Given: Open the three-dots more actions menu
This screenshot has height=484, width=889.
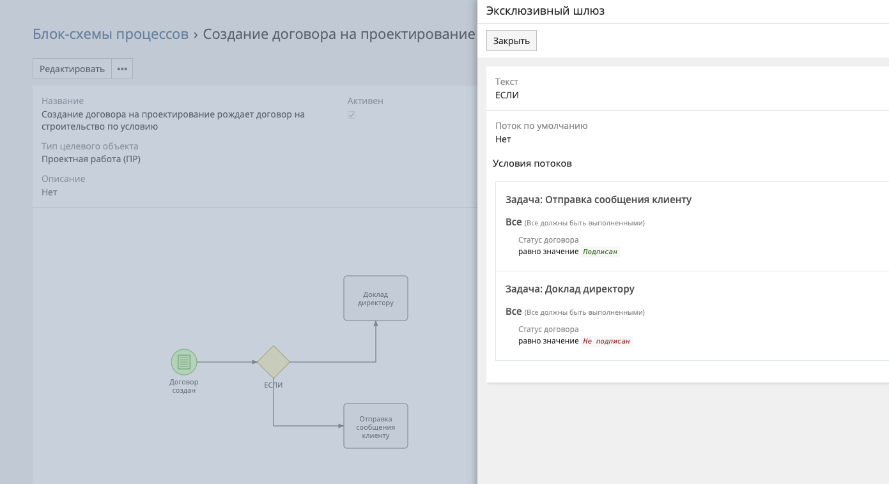Looking at the screenshot, I should click(x=122, y=69).
